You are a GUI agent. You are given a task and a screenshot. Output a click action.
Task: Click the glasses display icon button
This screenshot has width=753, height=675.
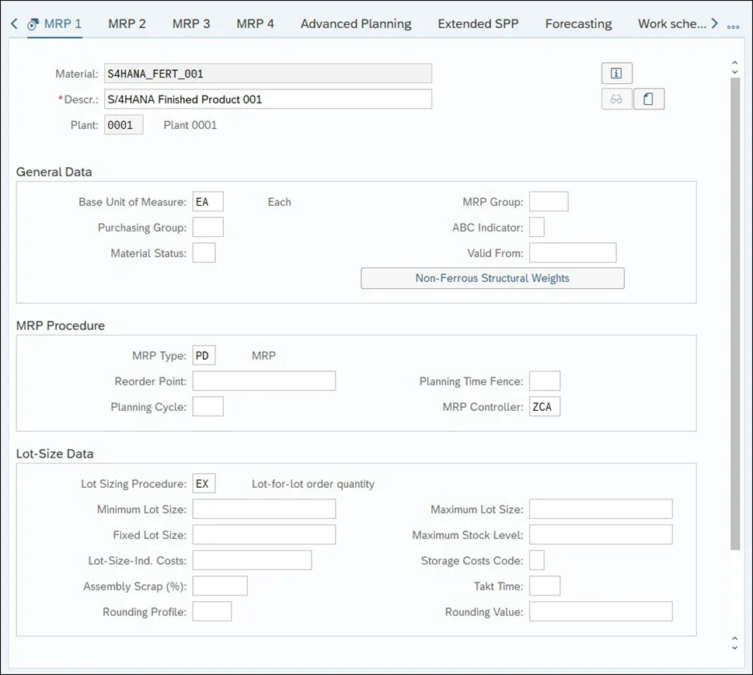pos(616,99)
